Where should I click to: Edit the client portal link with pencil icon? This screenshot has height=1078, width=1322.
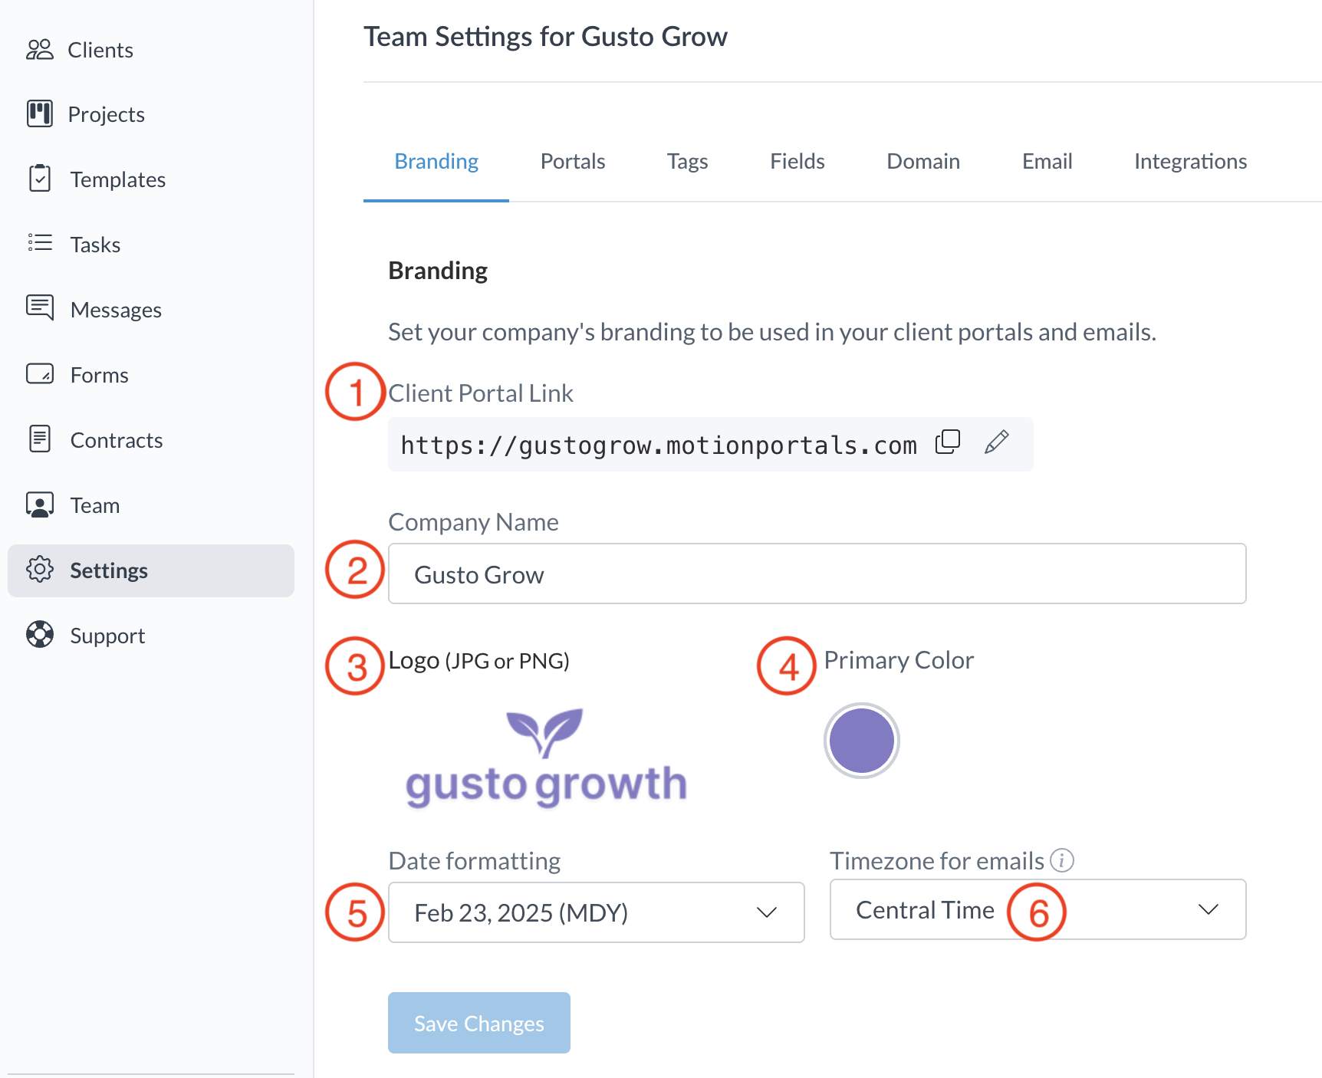996,442
